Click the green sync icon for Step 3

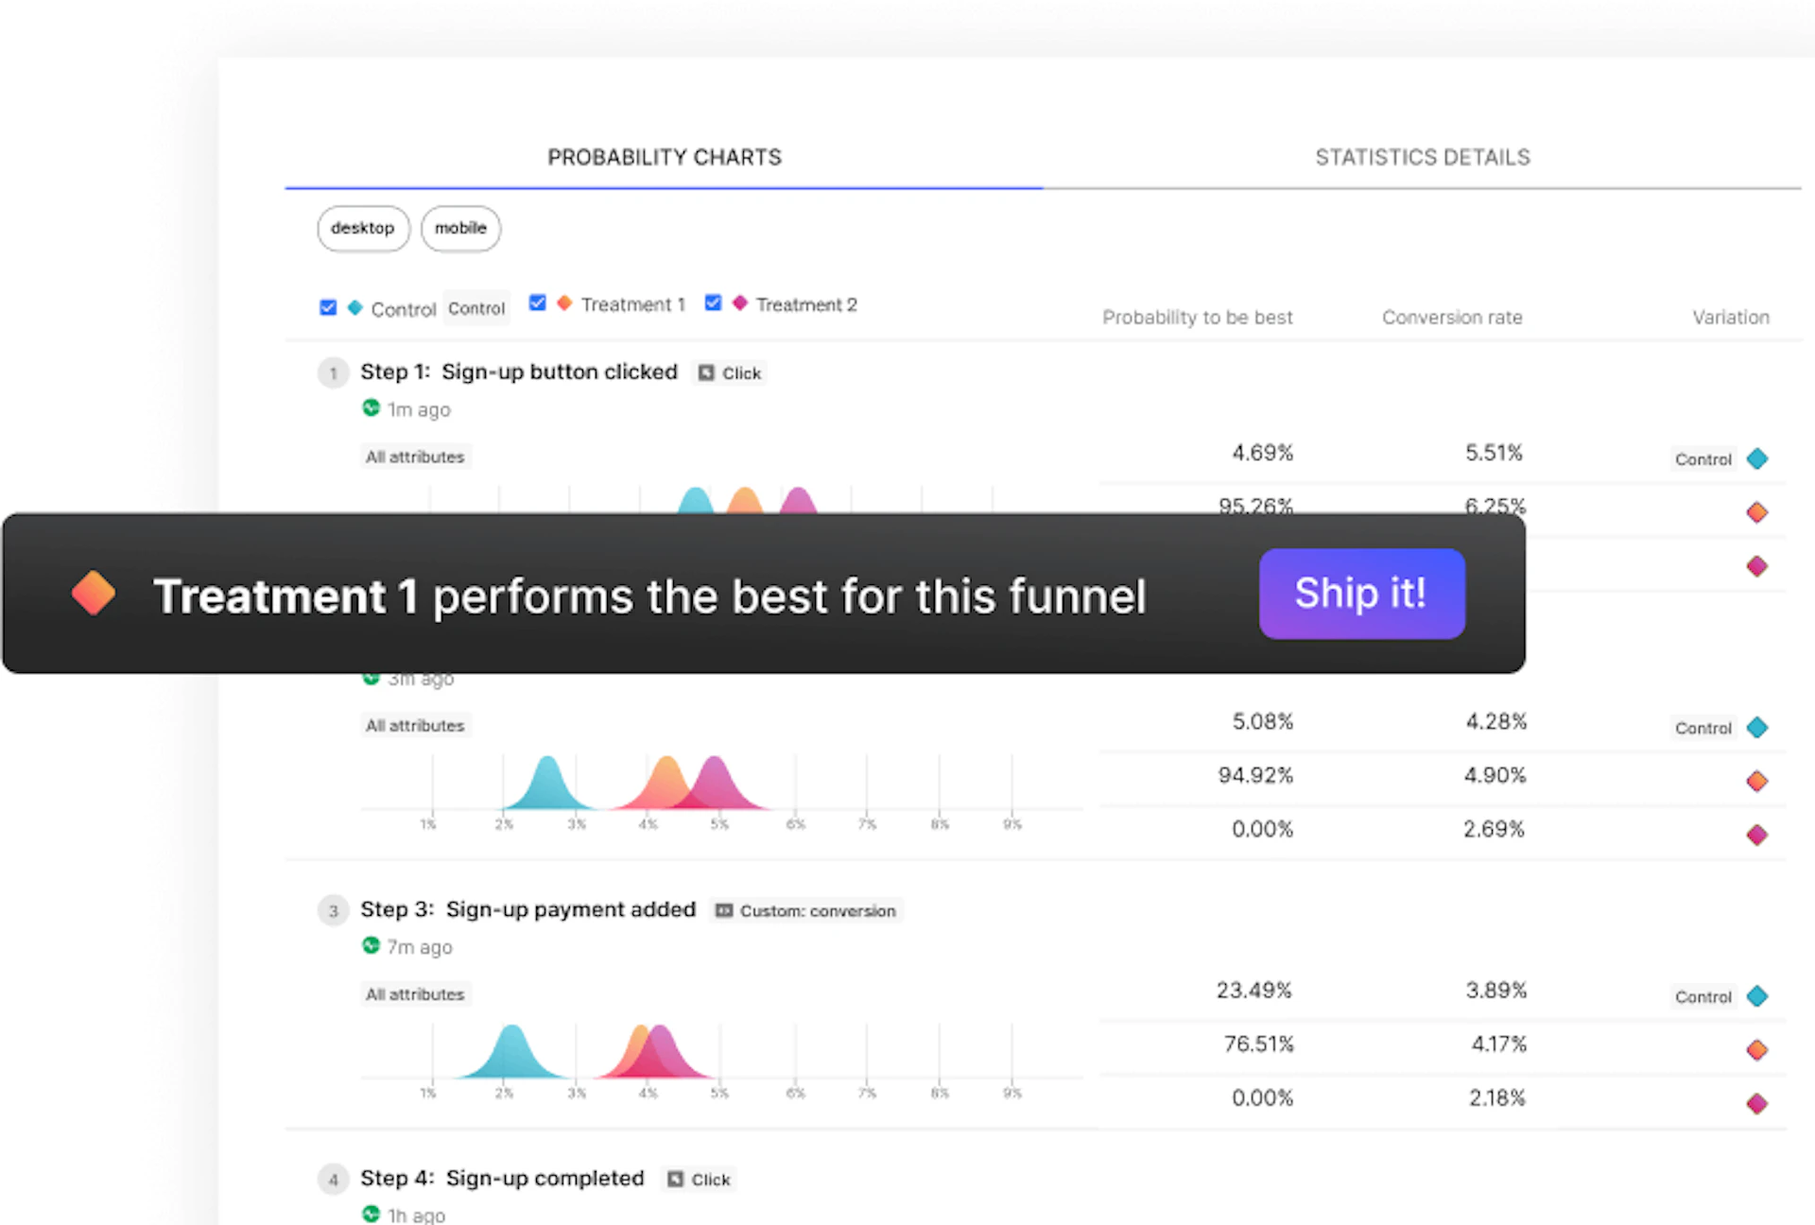click(x=371, y=945)
